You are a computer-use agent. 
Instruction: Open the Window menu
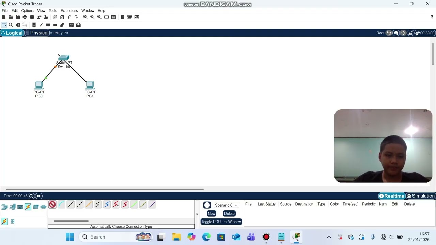pos(88,11)
